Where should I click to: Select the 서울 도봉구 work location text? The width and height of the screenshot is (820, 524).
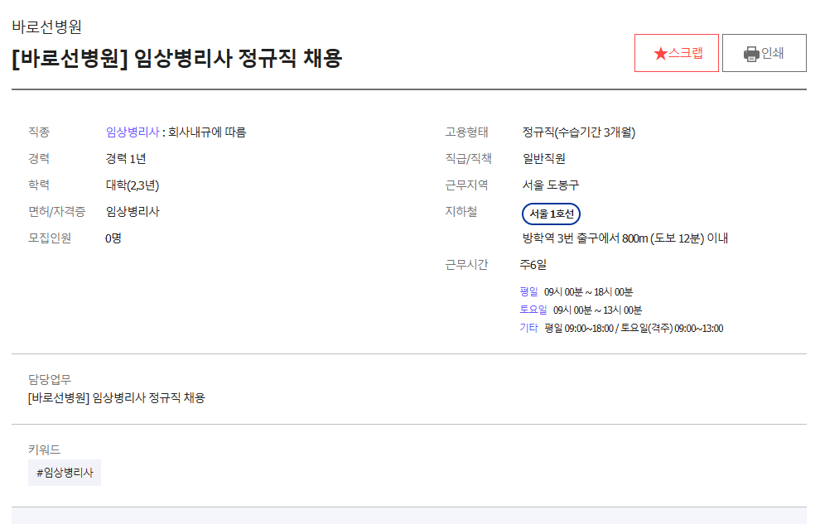[550, 185]
